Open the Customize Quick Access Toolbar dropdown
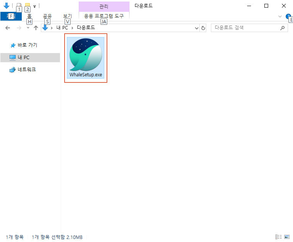Viewport: 293px width, 242px height. [x=34, y=6]
